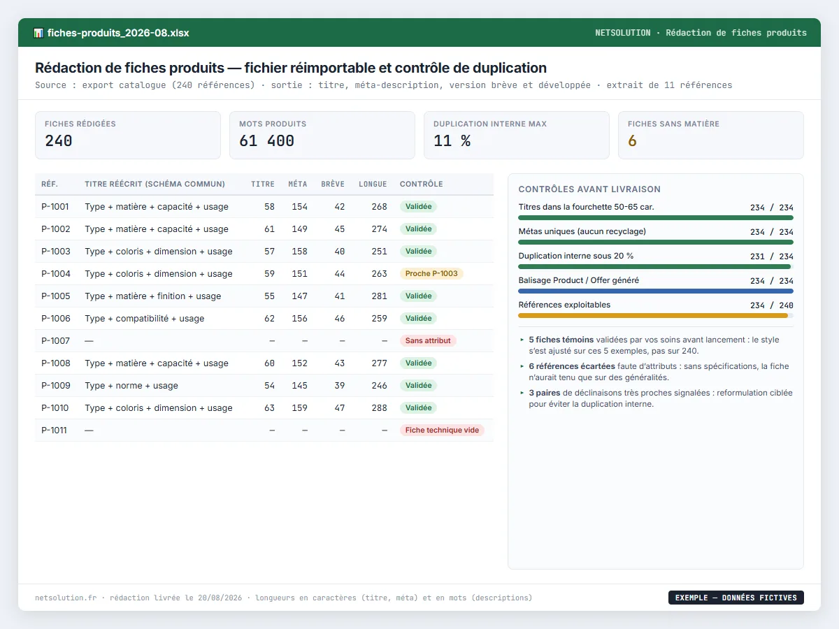Click the Métas uniques progress bar
The image size is (839, 629).
[656, 243]
